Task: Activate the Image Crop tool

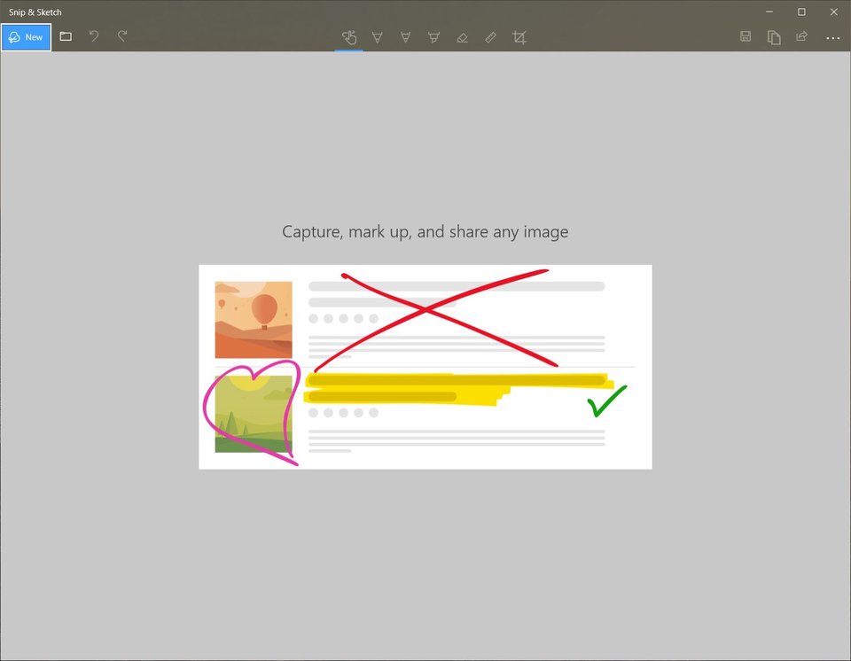Action: (x=519, y=37)
